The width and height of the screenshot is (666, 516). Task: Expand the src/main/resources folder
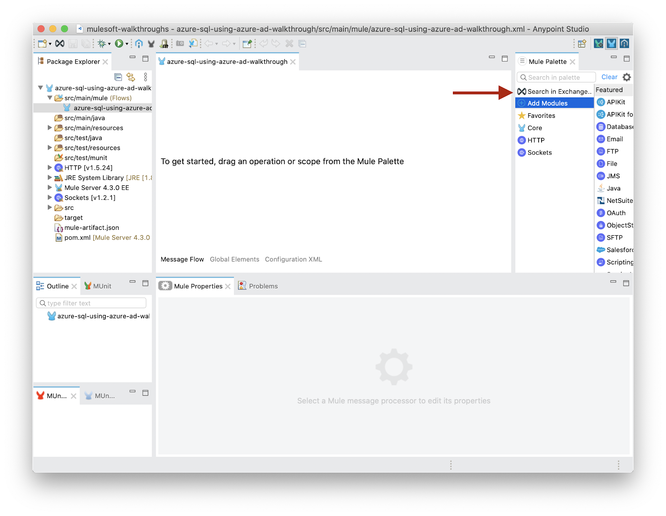point(50,128)
